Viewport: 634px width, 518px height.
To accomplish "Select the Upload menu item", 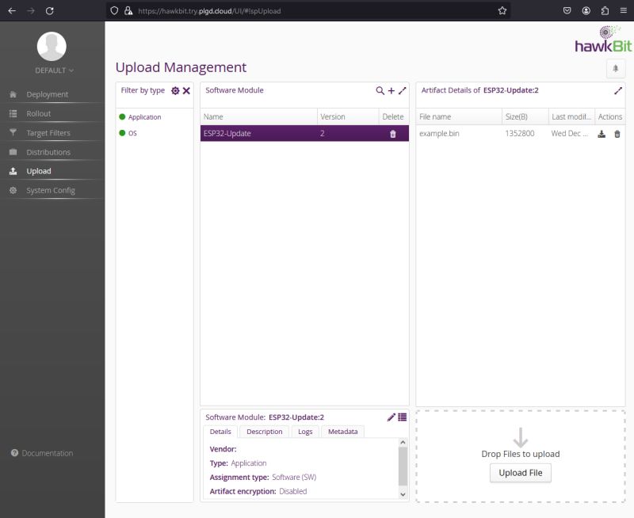I will (38, 171).
